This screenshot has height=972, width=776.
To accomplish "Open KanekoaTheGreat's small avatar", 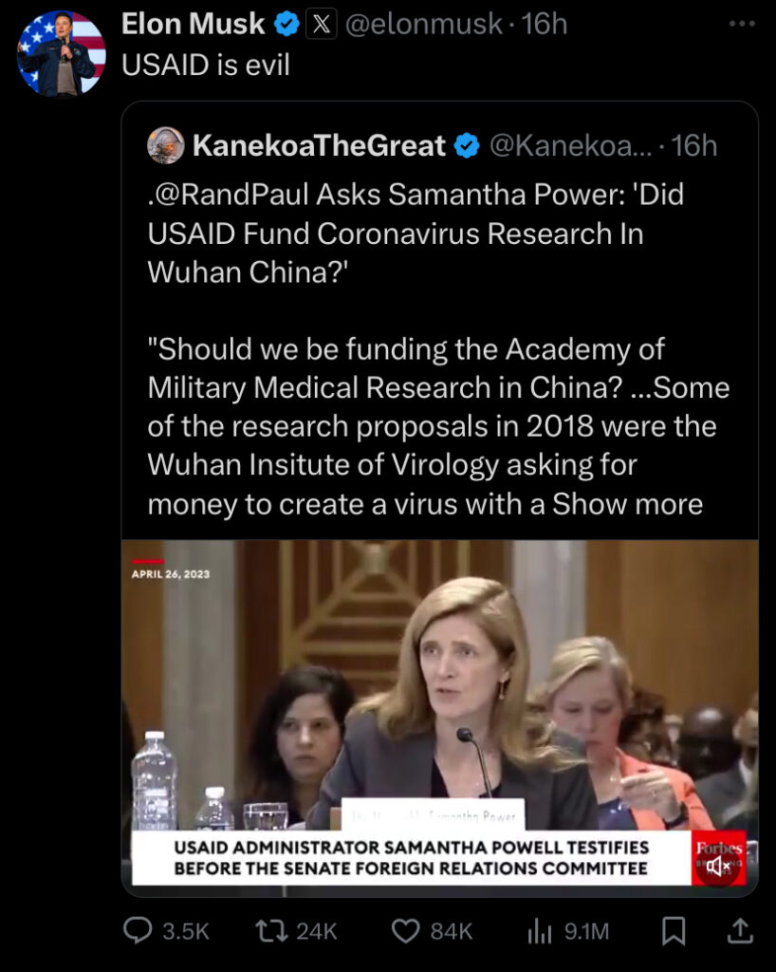I will [165, 145].
